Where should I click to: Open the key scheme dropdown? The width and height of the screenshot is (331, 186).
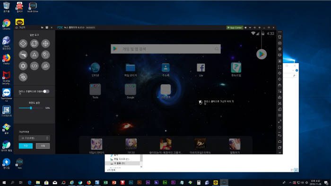34,138
